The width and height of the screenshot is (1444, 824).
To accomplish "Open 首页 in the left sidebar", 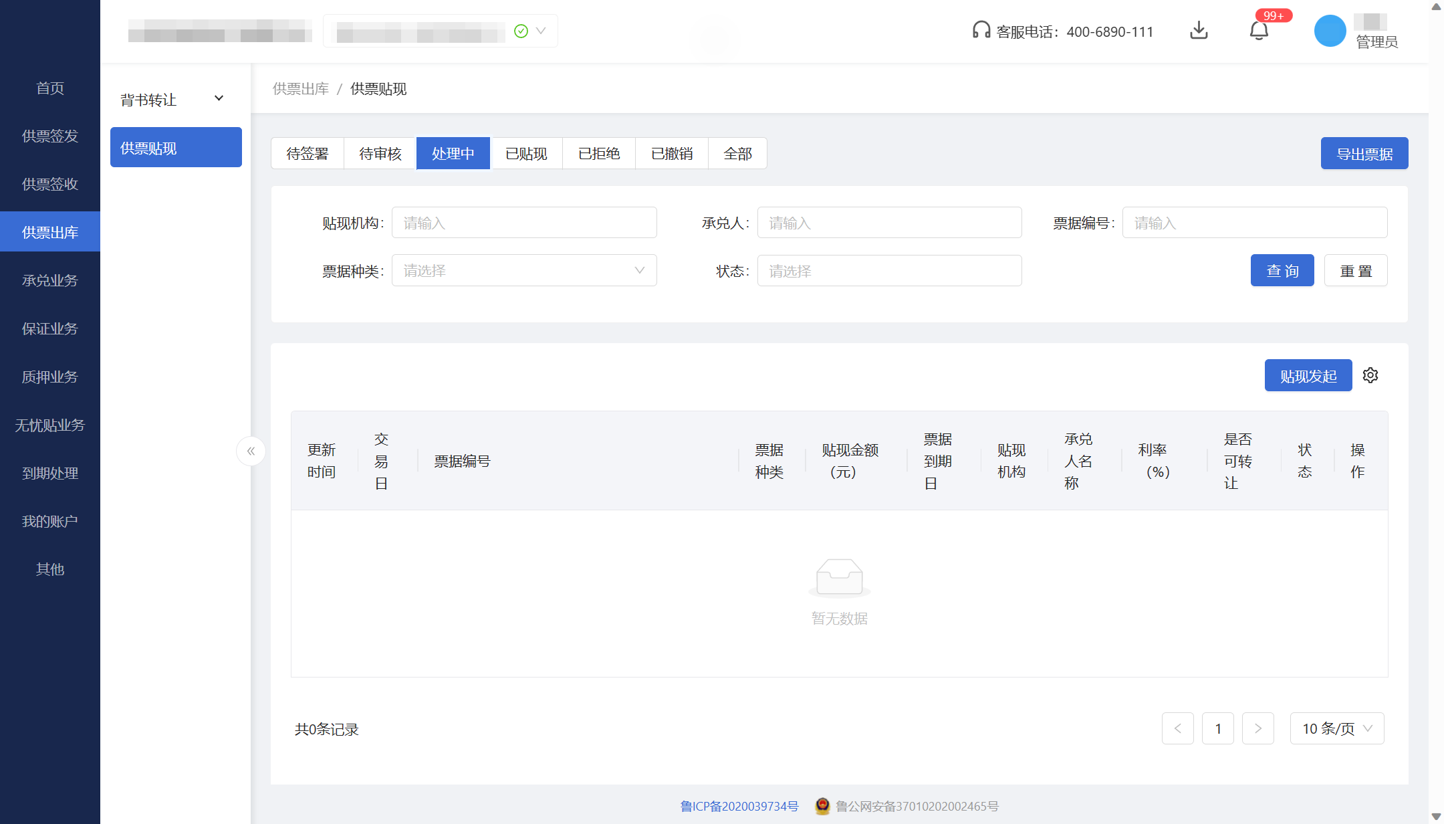I will pos(50,88).
